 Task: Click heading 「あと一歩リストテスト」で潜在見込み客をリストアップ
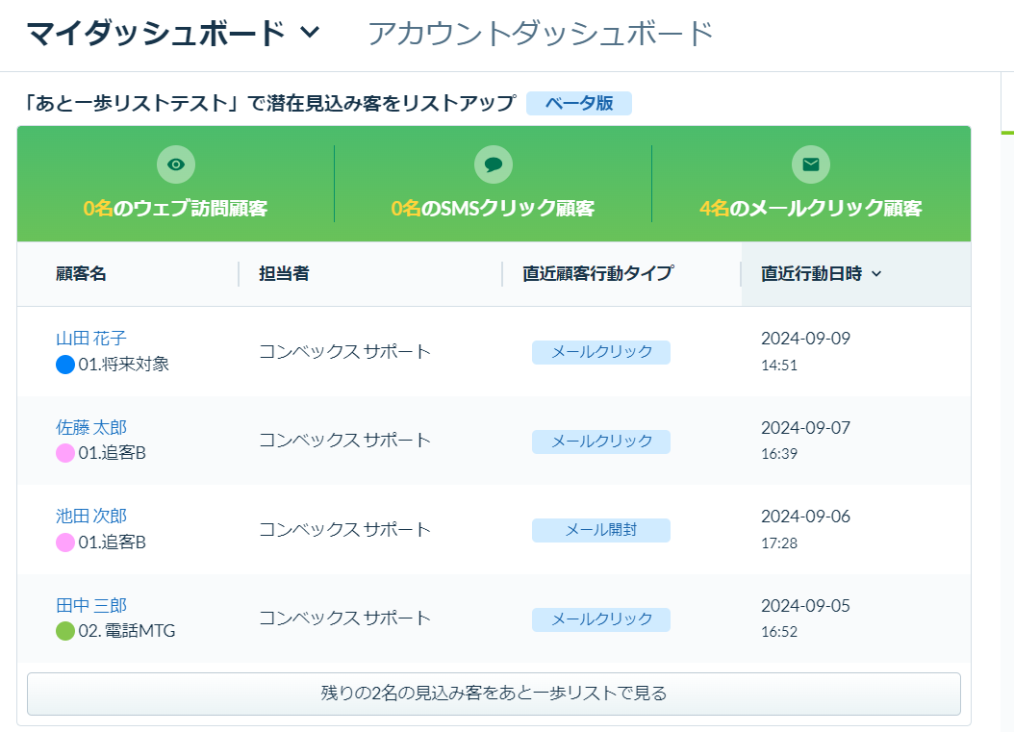coord(271,104)
